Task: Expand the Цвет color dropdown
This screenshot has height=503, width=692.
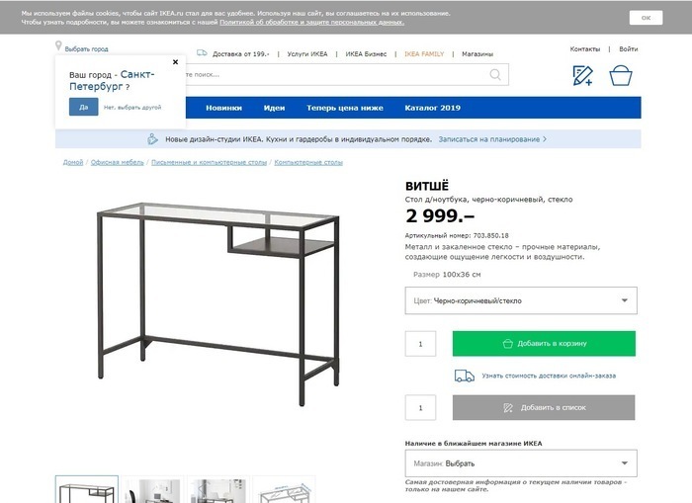Action: pyautogui.click(x=521, y=300)
